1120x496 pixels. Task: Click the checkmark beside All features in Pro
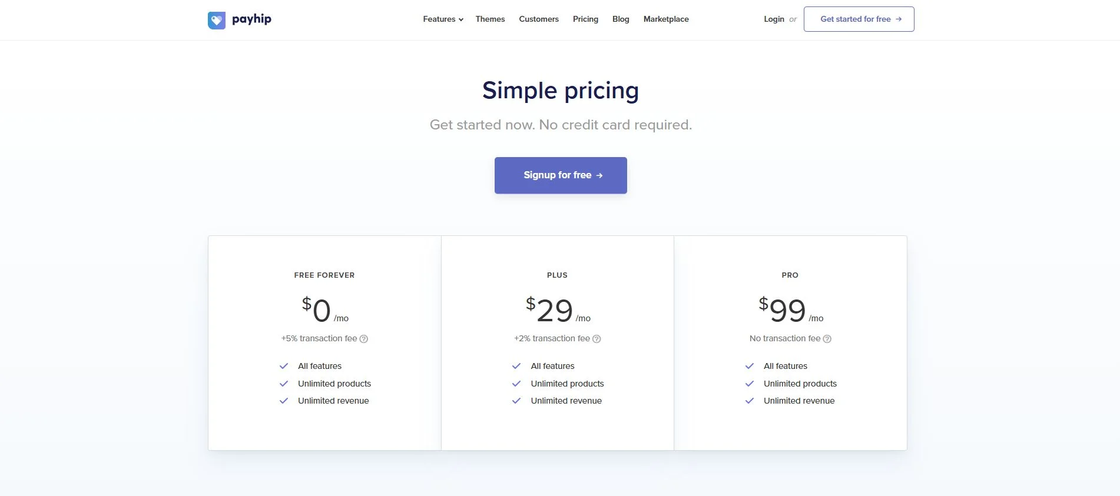click(750, 365)
